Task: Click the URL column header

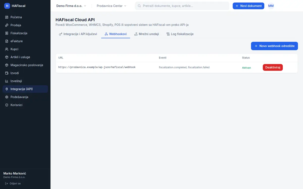Action: (61, 58)
